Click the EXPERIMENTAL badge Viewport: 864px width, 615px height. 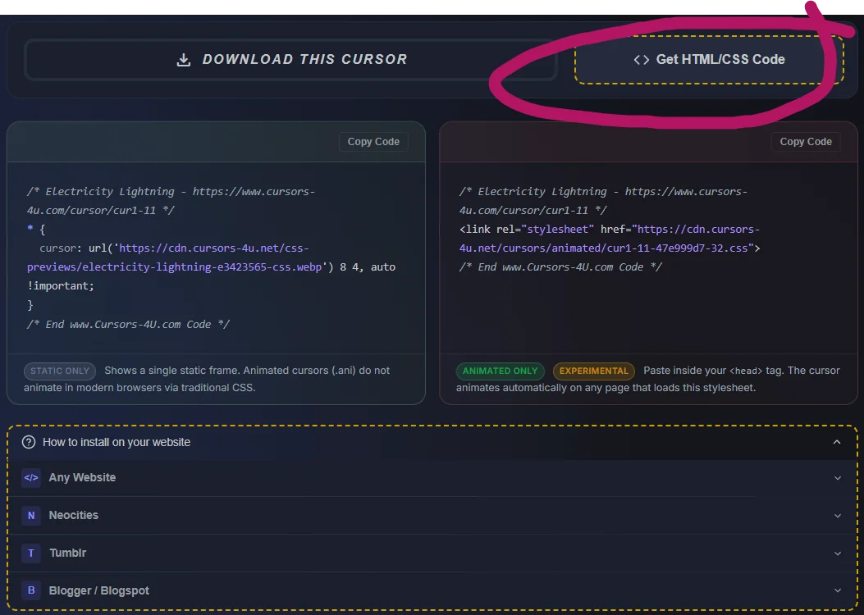pyautogui.click(x=593, y=371)
